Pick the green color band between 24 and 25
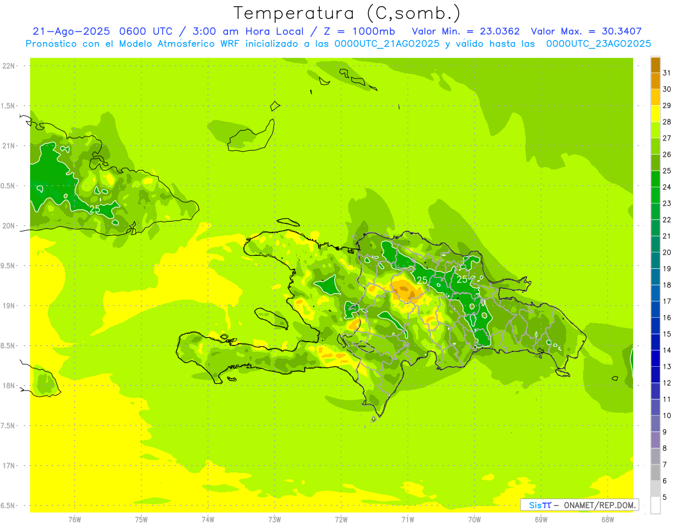 click(655, 179)
